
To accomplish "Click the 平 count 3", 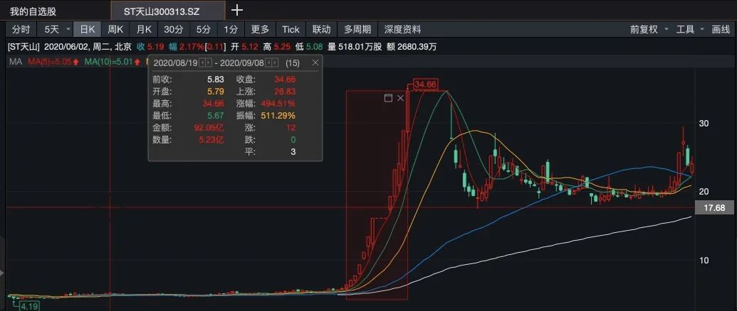I will [293, 152].
